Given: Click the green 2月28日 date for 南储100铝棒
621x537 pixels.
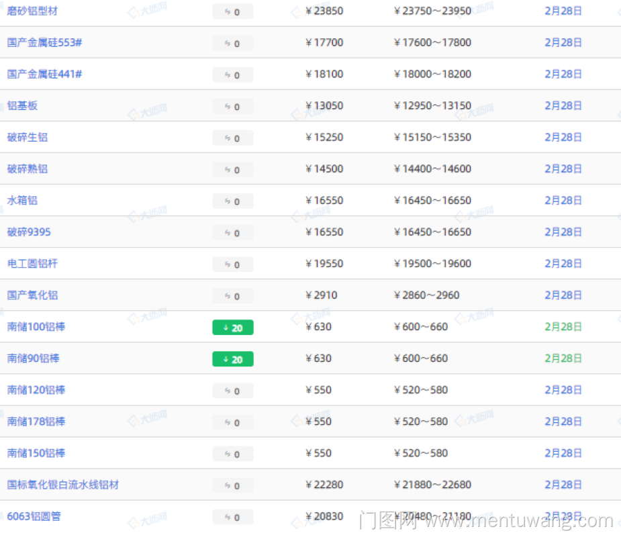Looking at the screenshot, I should [x=563, y=326].
